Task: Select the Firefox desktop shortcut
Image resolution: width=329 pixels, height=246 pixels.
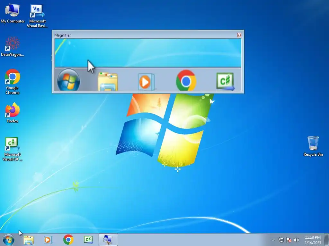Action: tap(13, 113)
